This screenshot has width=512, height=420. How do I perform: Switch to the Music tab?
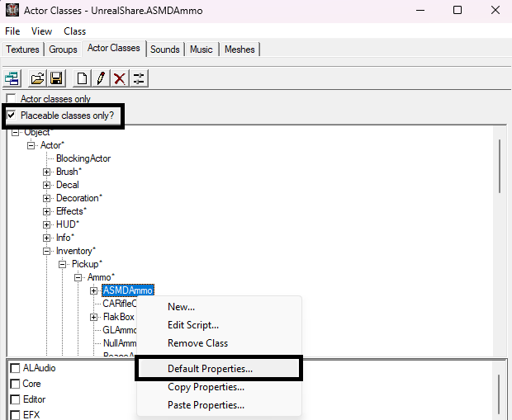(201, 50)
